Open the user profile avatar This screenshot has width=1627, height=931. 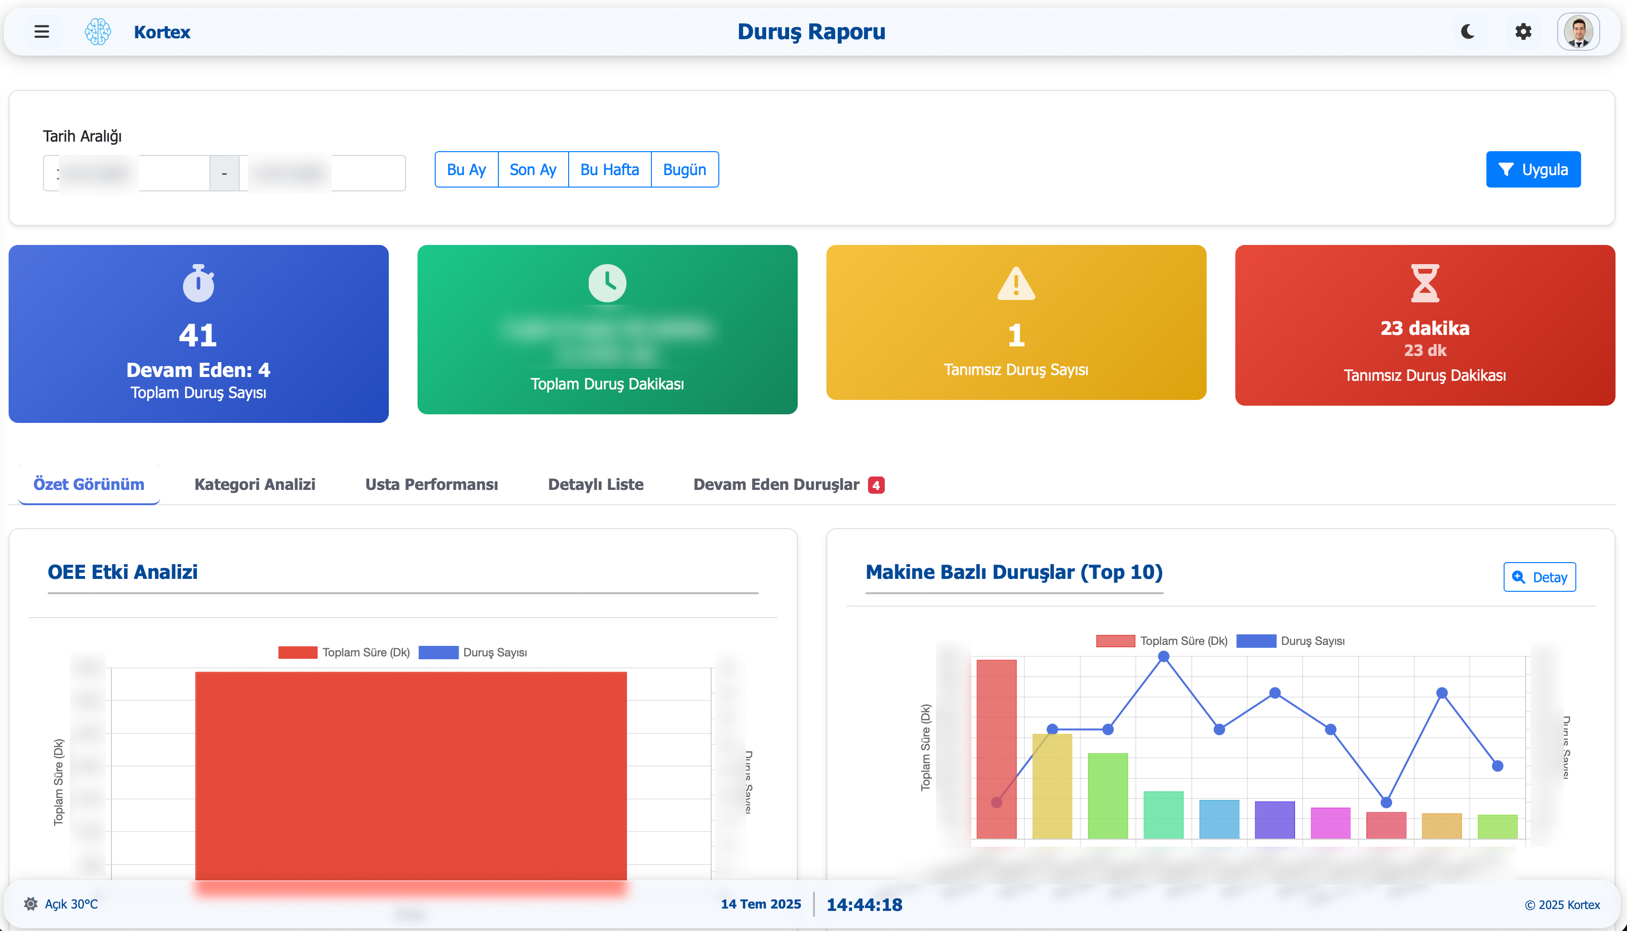coord(1578,31)
